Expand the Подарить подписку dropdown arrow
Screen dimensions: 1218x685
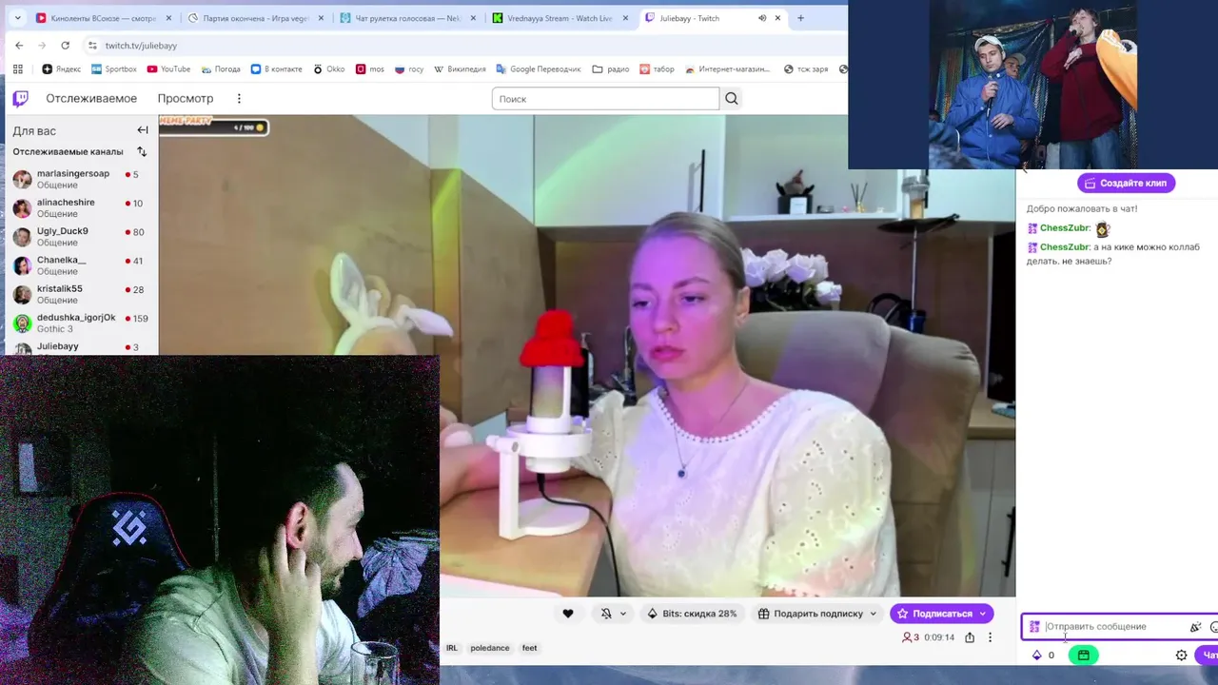tap(874, 614)
